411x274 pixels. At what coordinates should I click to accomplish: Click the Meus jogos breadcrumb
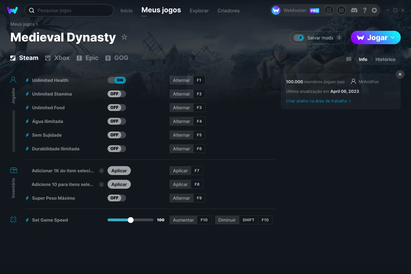[x=22, y=24]
